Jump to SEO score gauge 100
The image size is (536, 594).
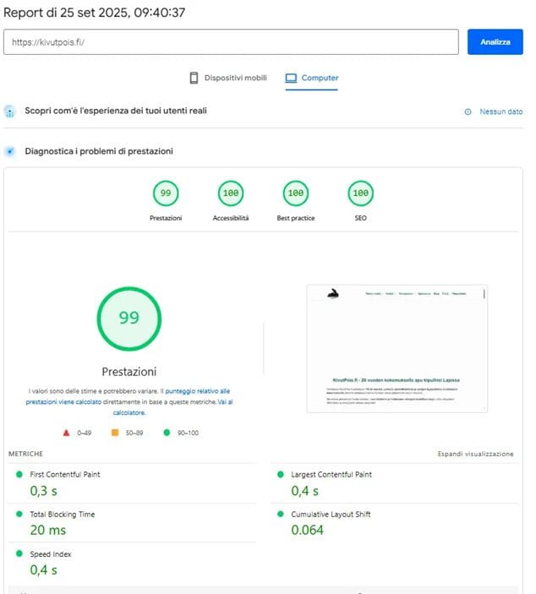pos(360,193)
